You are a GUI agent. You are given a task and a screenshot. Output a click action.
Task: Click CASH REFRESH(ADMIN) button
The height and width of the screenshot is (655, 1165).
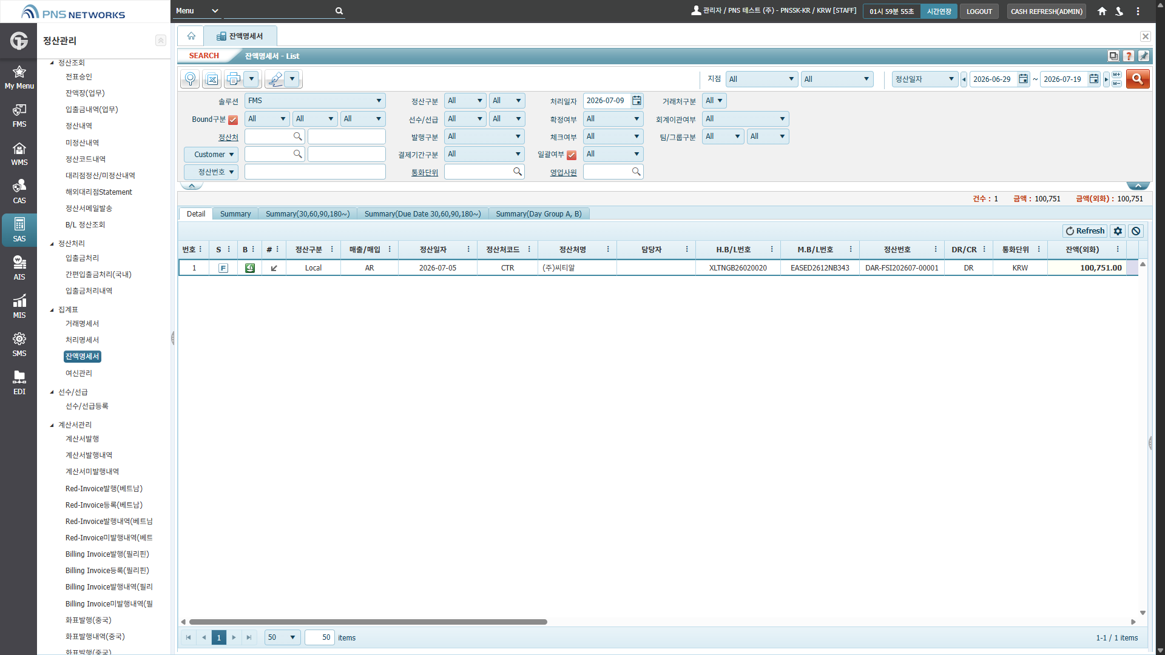[x=1047, y=12]
